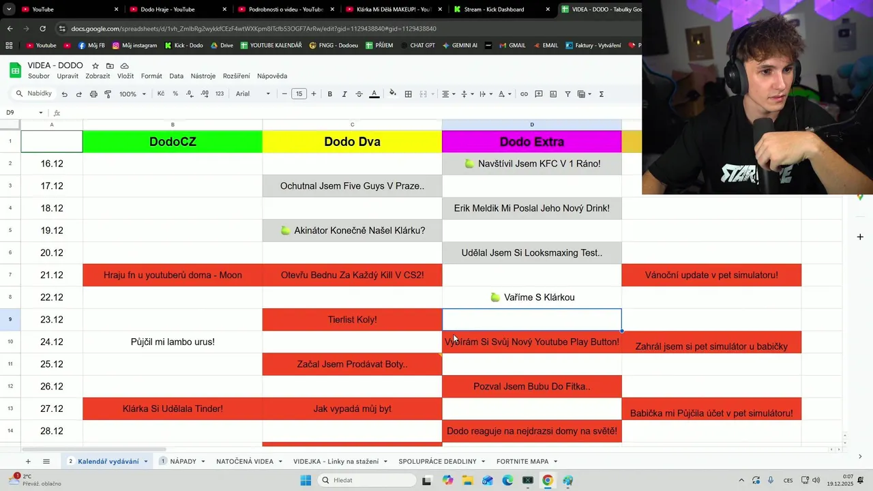Open the CHAT GPT bookmark

coord(417,46)
